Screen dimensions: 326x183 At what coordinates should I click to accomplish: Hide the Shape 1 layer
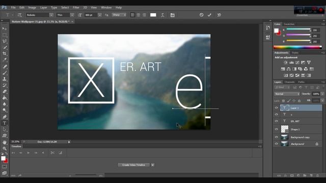click(x=276, y=129)
